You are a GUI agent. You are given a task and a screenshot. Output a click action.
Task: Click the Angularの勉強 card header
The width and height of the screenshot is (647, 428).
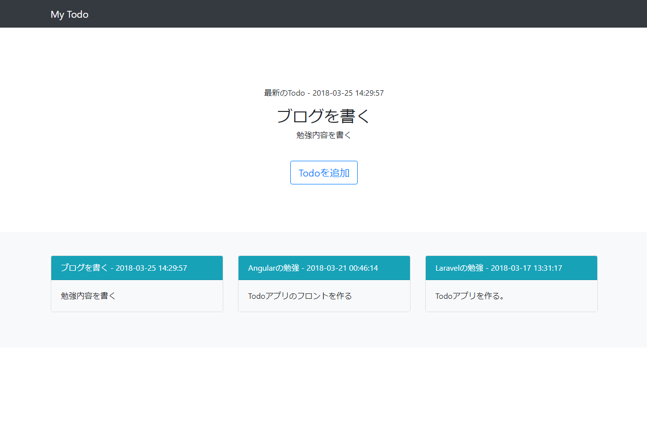[324, 268]
